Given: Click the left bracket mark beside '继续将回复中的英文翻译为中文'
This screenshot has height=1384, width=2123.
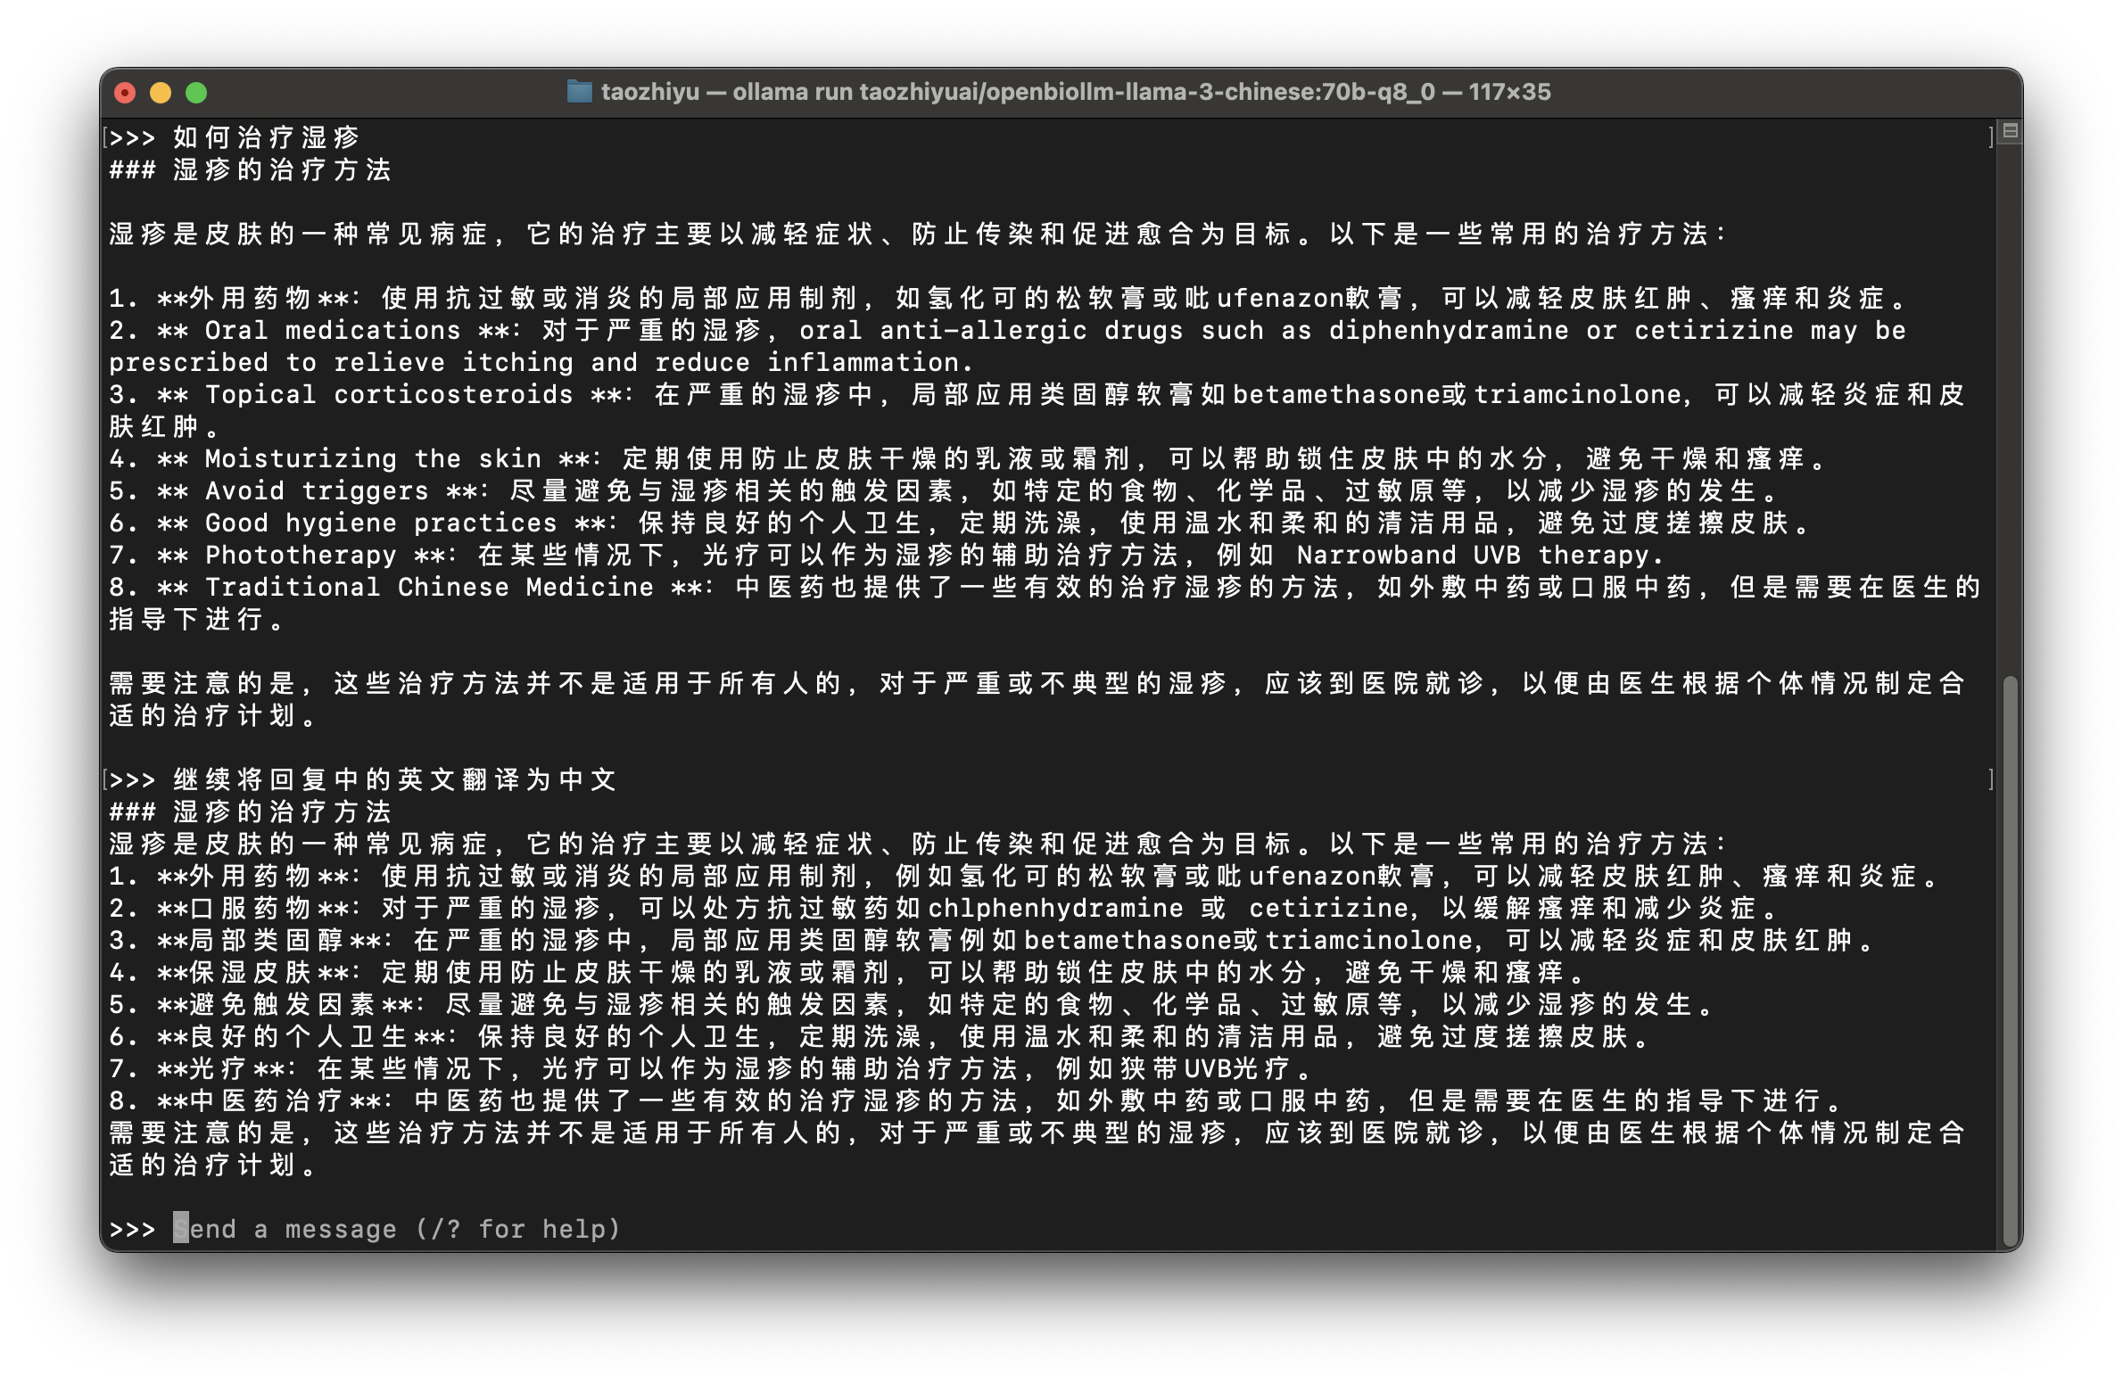Looking at the screenshot, I should pos(105,779).
